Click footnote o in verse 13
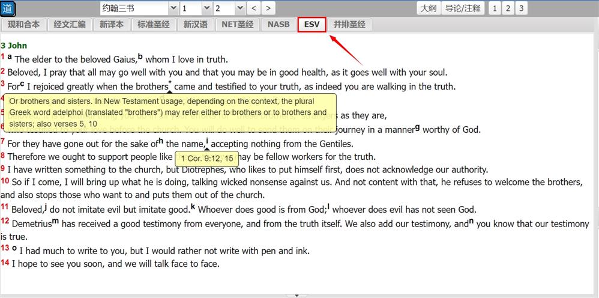Viewport: 599px width, 298px height. click(x=14, y=248)
